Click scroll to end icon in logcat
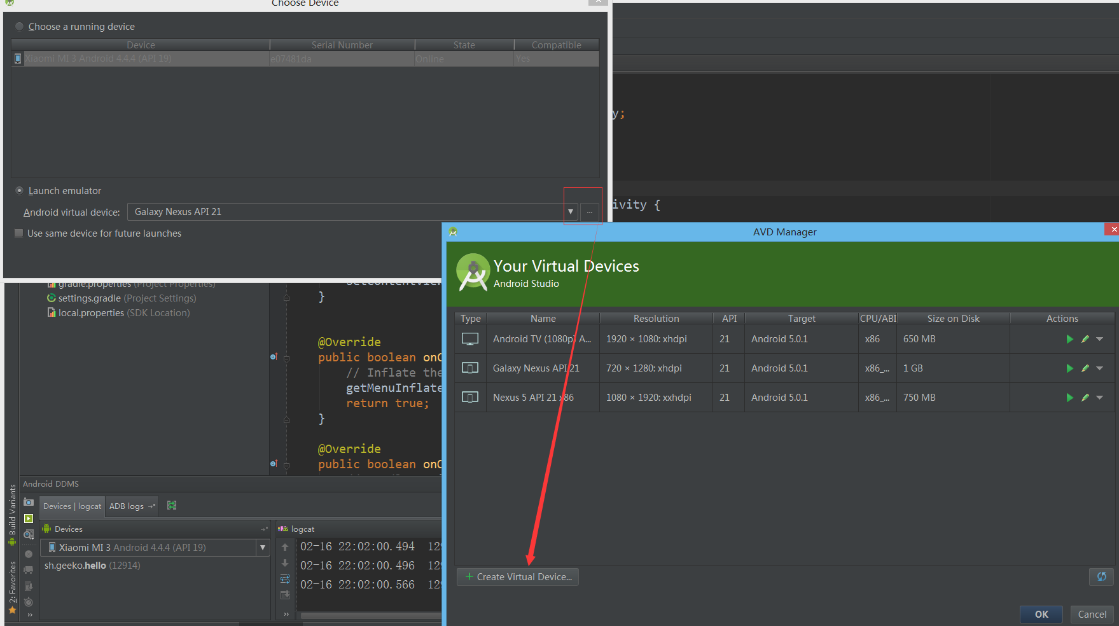The height and width of the screenshot is (626, 1119). 285,595
